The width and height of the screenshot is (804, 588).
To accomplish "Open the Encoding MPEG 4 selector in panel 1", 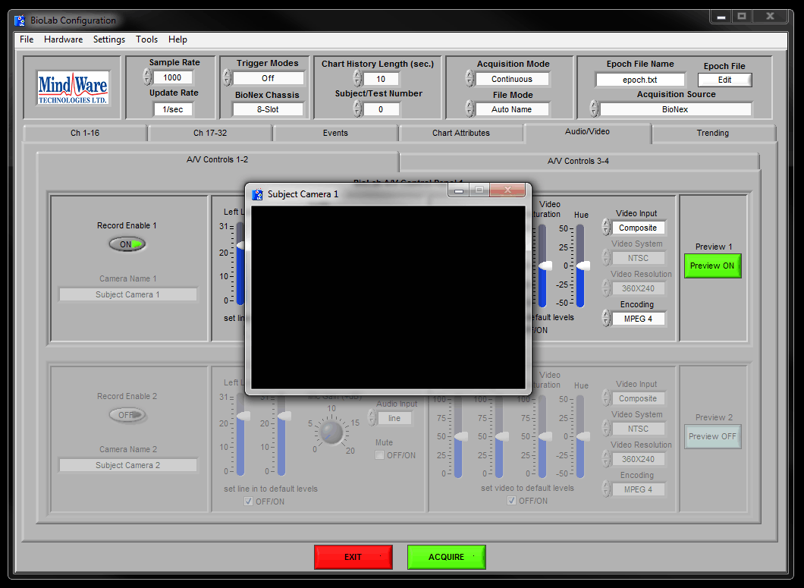I will [638, 319].
